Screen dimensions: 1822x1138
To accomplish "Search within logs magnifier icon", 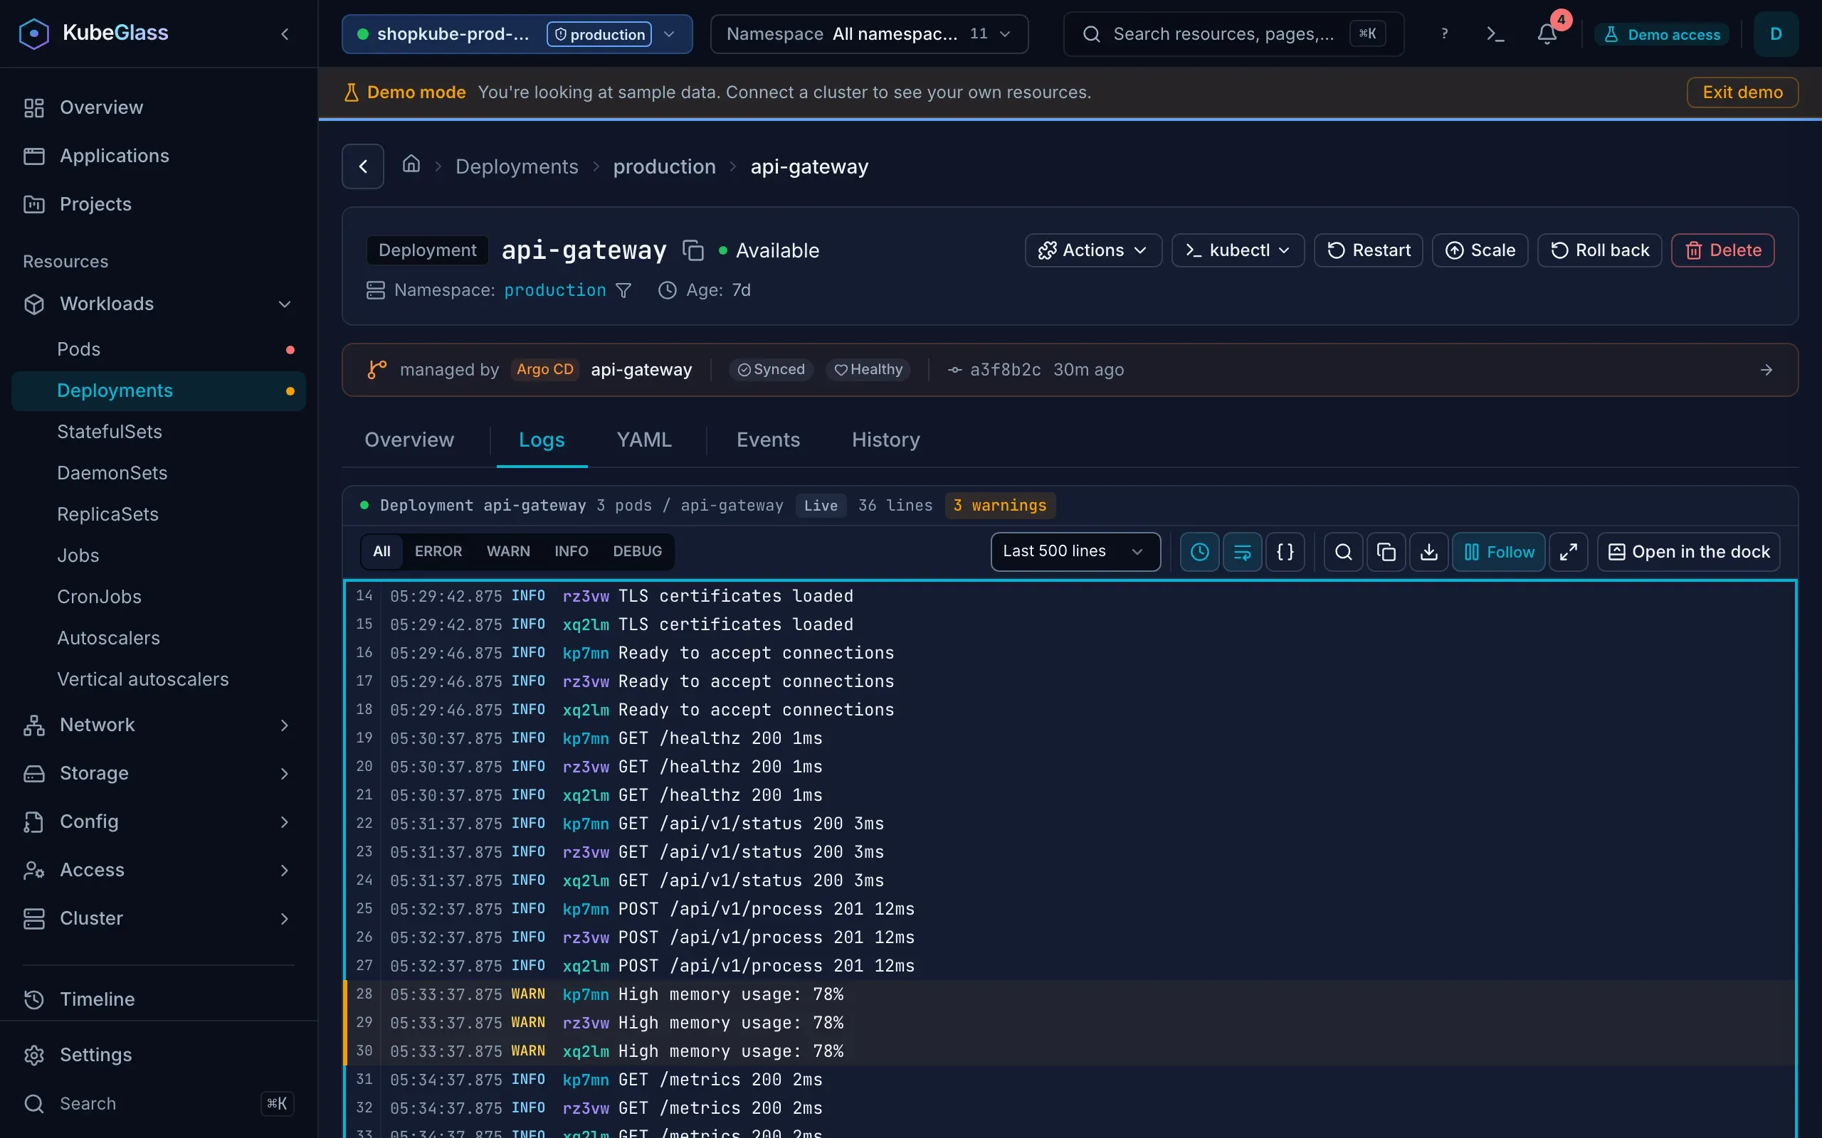I will point(1343,552).
